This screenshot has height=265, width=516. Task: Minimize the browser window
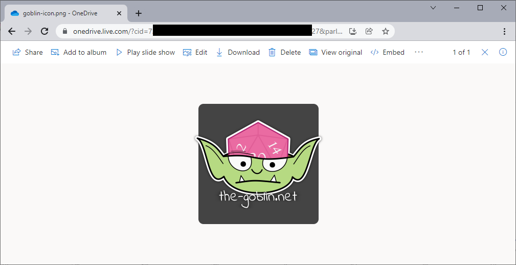pyautogui.click(x=457, y=8)
